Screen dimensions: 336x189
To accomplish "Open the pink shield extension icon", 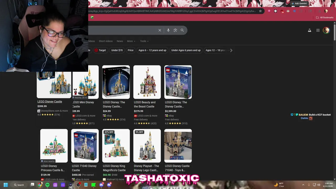I will [x=269, y=11].
